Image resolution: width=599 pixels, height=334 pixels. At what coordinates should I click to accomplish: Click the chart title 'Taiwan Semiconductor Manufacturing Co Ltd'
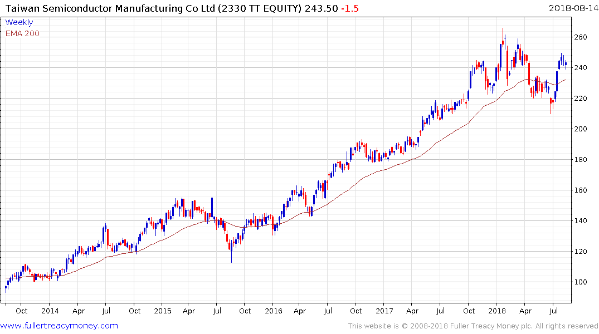pos(110,8)
